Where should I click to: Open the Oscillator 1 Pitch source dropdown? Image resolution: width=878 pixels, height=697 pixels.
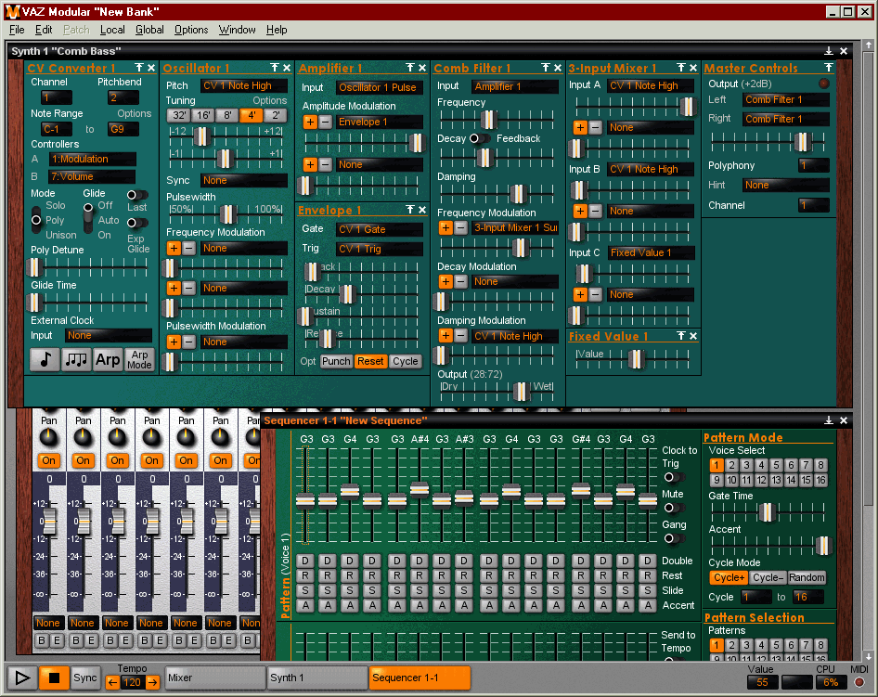[243, 85]
